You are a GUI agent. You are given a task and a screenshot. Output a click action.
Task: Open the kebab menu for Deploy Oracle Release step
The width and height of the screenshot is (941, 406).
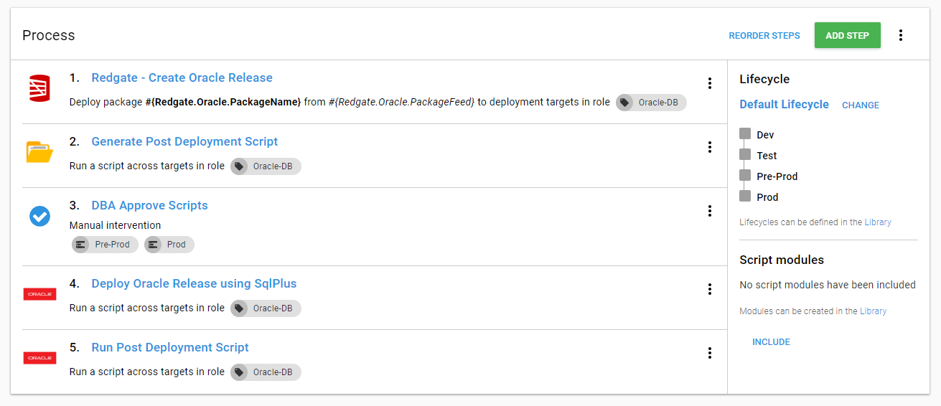click(x=709, y=289)
